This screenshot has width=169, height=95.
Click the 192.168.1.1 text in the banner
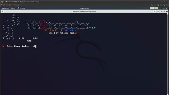(72, 30)
